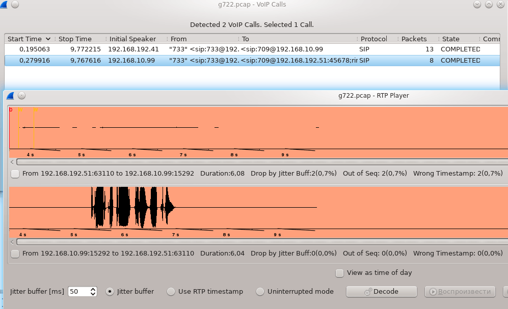508x309 pixels.
Task: Click left scroll arrow of second waveform
Action: pyautogui.click(x=12, y=242)
